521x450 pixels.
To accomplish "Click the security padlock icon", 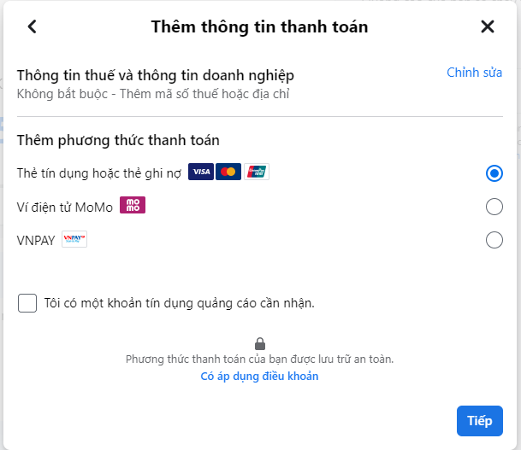I will (x=260, y=343).
